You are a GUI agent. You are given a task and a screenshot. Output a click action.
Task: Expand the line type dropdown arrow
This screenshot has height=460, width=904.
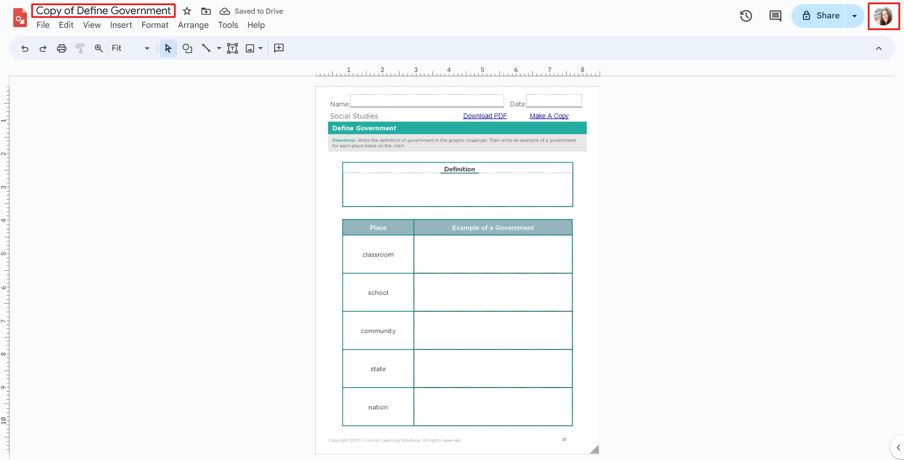(x=219, y=48)
